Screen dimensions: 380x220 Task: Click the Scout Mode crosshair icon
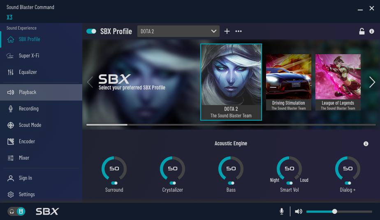pyautogui.click(x=11, y=125)
